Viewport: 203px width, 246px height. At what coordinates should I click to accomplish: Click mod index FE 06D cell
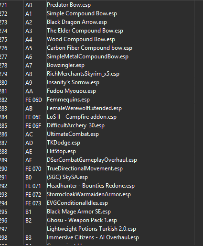[x=33, y=100]
